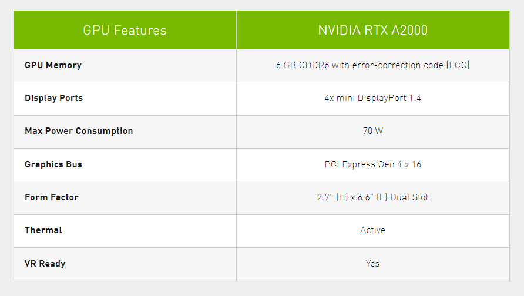Click the 6.6" (L) length text

tap(372, 197)
